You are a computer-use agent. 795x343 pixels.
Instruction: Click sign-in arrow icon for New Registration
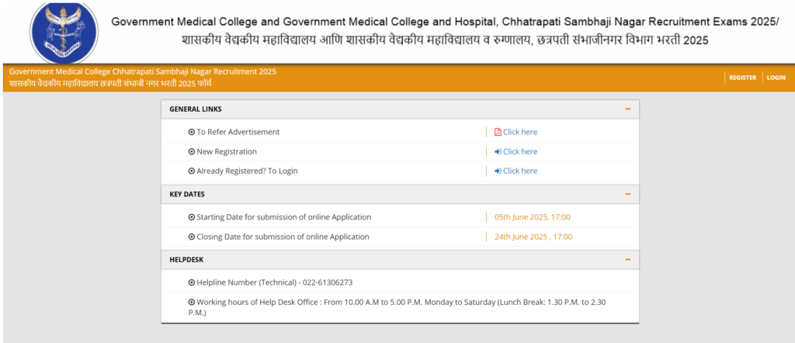(498, 151)
